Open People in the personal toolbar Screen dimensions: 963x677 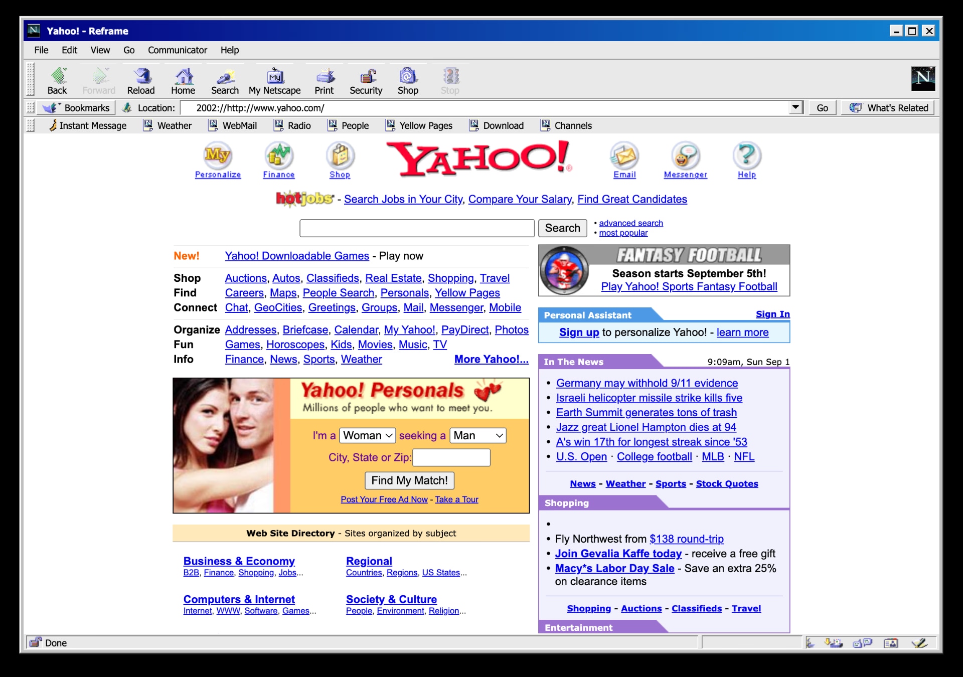[348, 125]
